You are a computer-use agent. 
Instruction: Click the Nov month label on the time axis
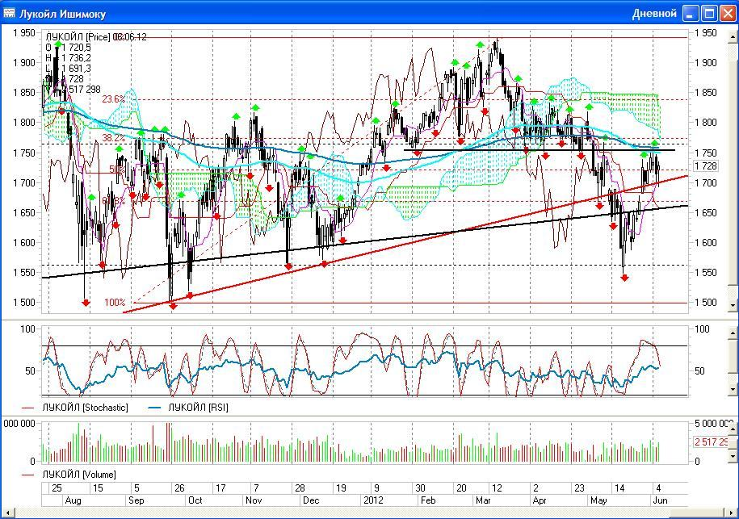[254, 500]
